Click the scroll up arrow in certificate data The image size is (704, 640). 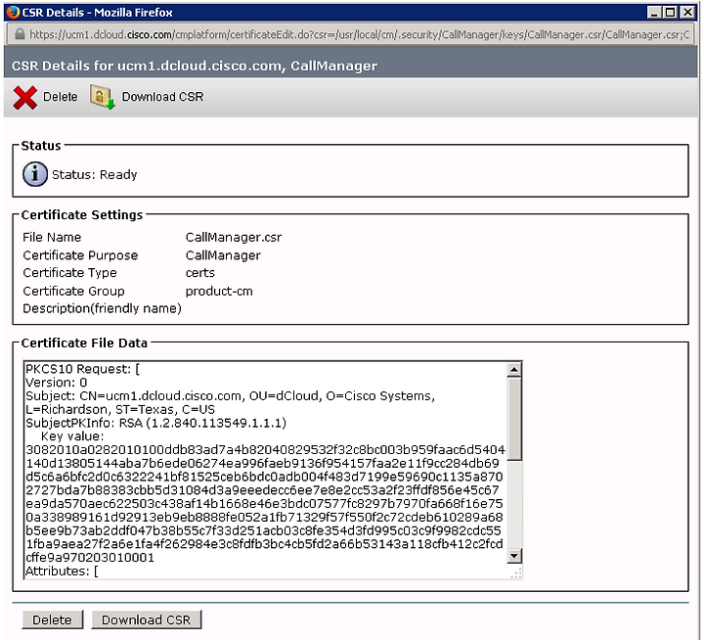(x=514, y=370)
